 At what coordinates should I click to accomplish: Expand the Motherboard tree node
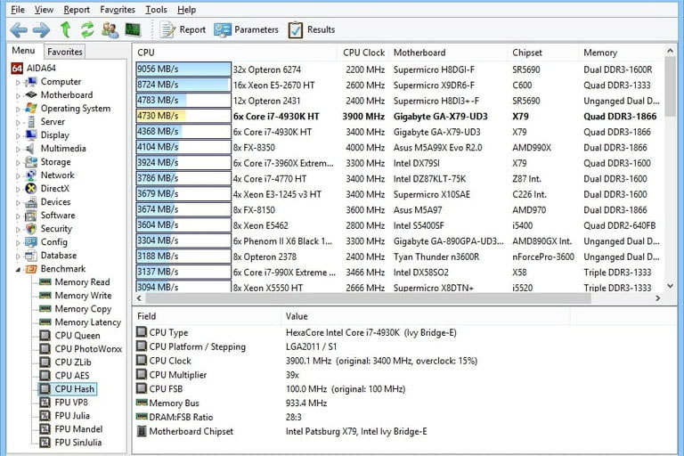click(18, 96)
